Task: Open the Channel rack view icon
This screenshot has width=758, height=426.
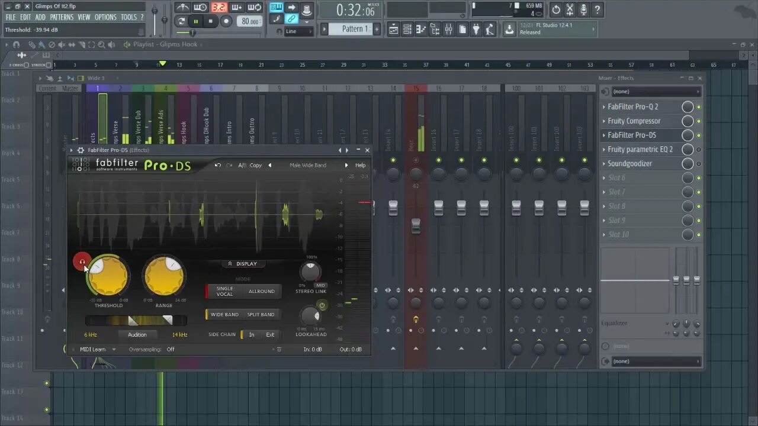Action: point(407,29)
